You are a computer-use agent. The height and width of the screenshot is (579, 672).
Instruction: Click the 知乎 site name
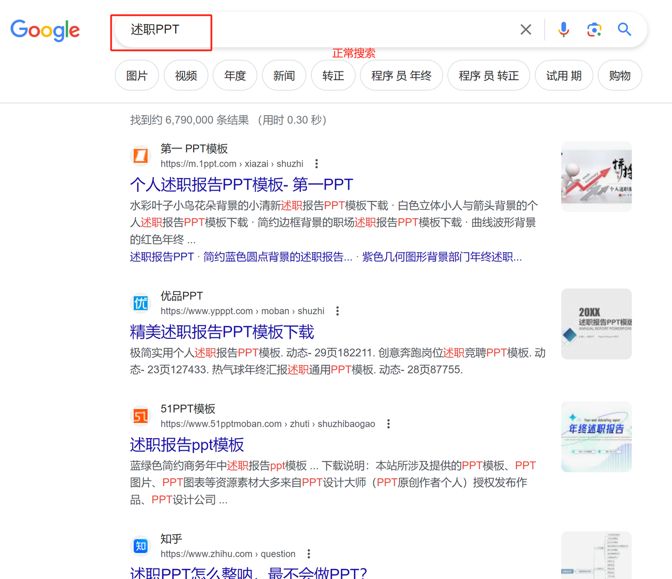pos(171,539)
